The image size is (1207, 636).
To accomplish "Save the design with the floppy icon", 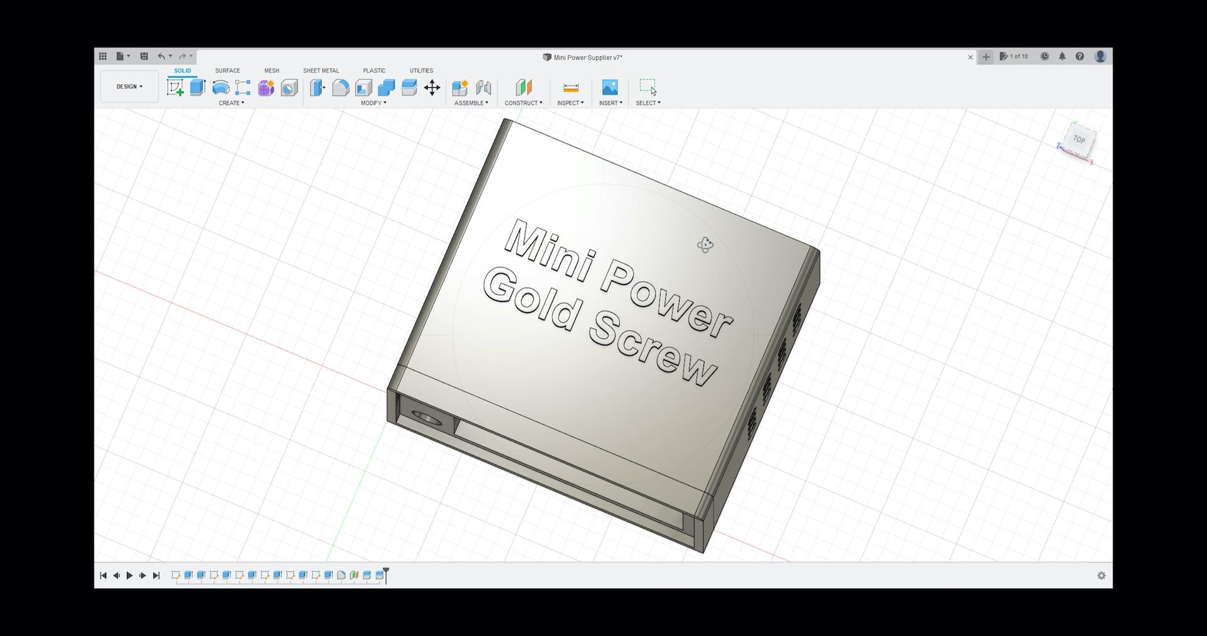I will click(x=144, y=57).
